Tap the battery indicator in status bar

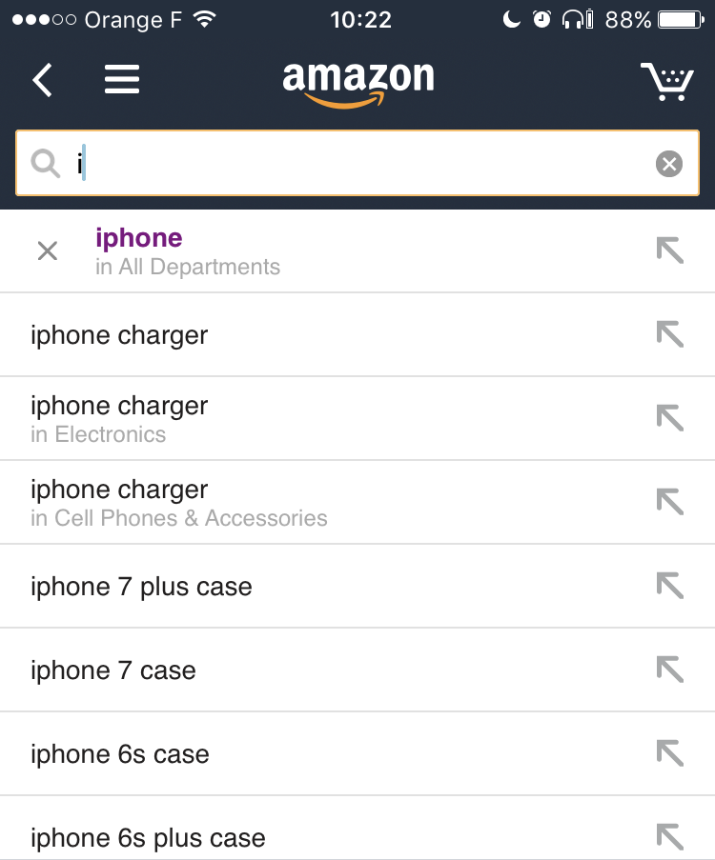coord(680,19)
